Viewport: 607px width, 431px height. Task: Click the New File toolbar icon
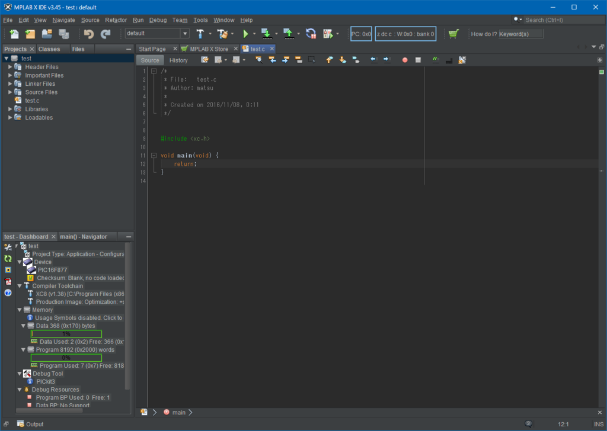click(x=14, y=34)
